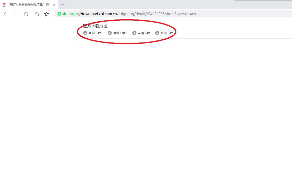This screenshot has height=177, width=292.
Task: Click download arrow icon beside 官网下载1
Action: pos(85,33)
